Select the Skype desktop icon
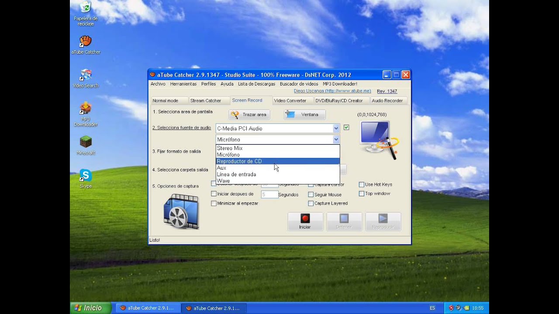Viewport: 559px width, 314px height. click(86, 179)
